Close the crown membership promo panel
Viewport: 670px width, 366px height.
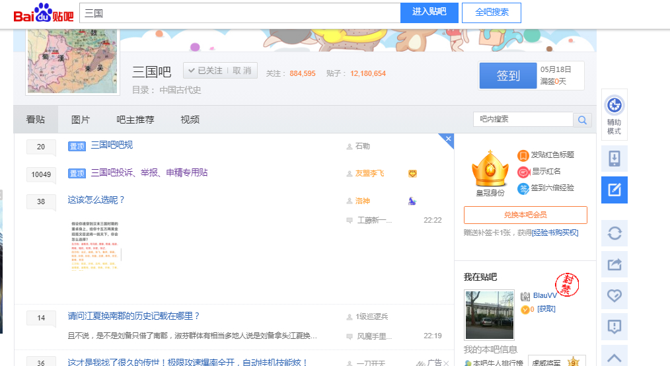449,139
